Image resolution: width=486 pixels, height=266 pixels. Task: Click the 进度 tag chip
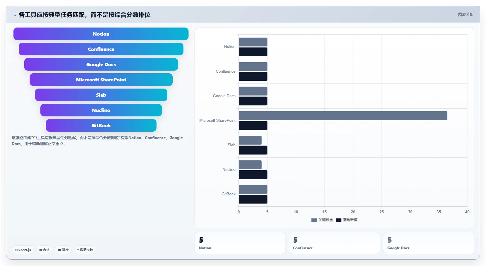coord(63,250)
